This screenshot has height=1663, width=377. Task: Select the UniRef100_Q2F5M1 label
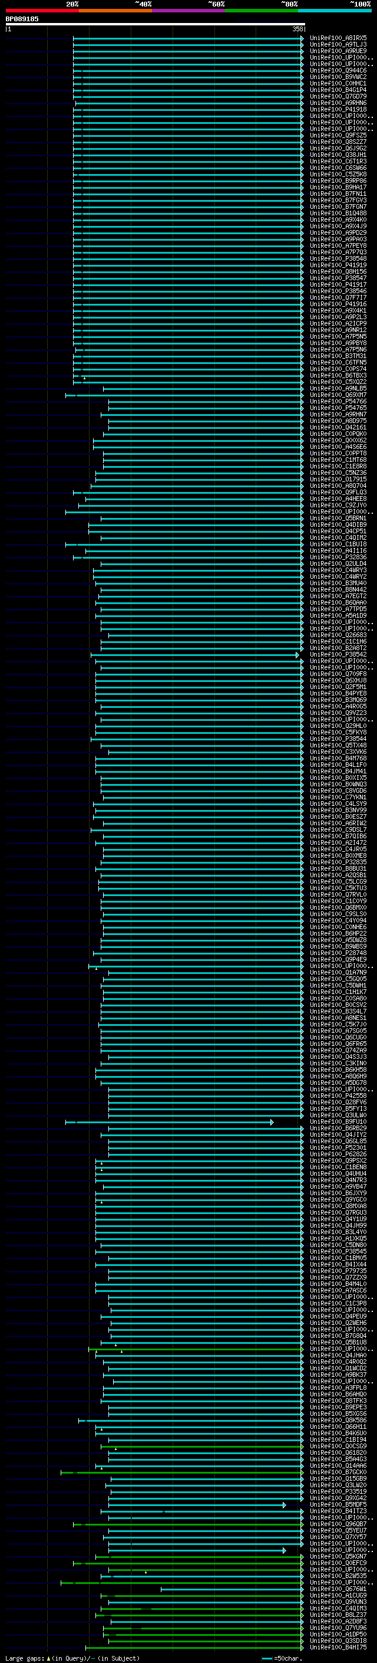click(x=338, y=687)
